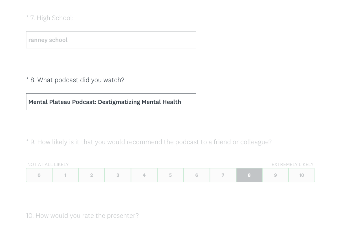Choose rating 1 for podcast recommendation
The width and height of the screenshot is (361, 226).
65,175
